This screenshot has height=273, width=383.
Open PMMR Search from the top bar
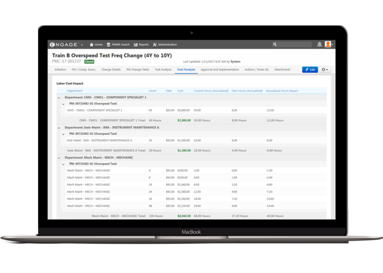coord(109,44)
